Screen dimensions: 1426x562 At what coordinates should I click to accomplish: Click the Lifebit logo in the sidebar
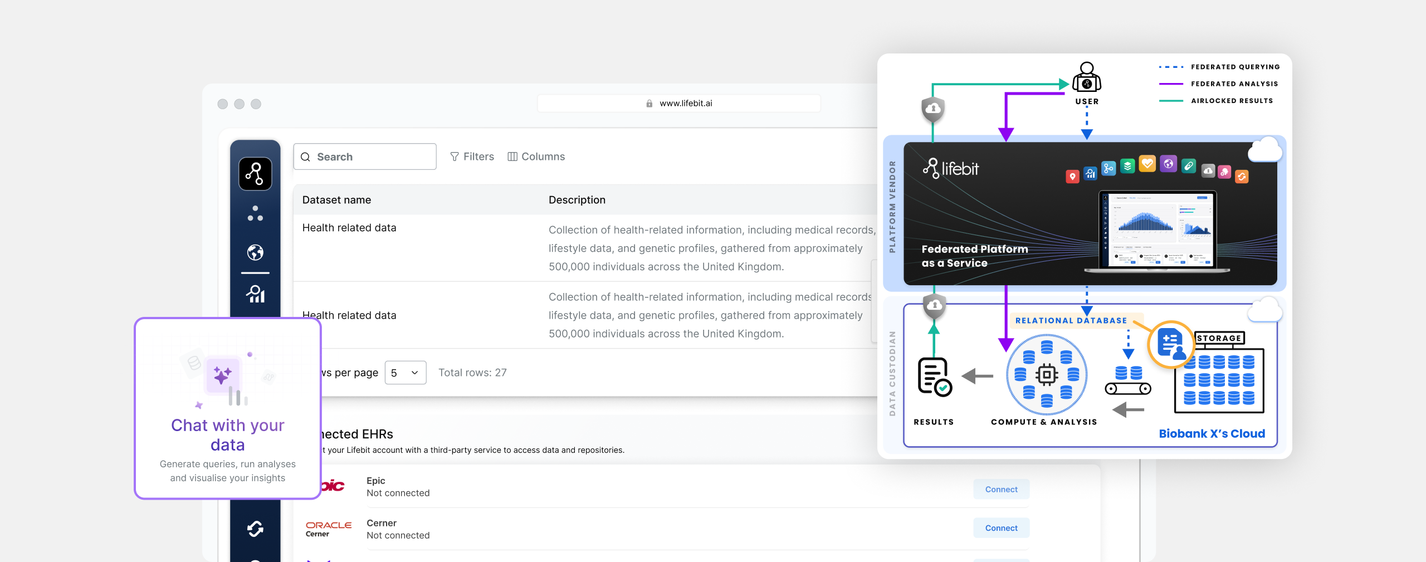pos(255,174)
